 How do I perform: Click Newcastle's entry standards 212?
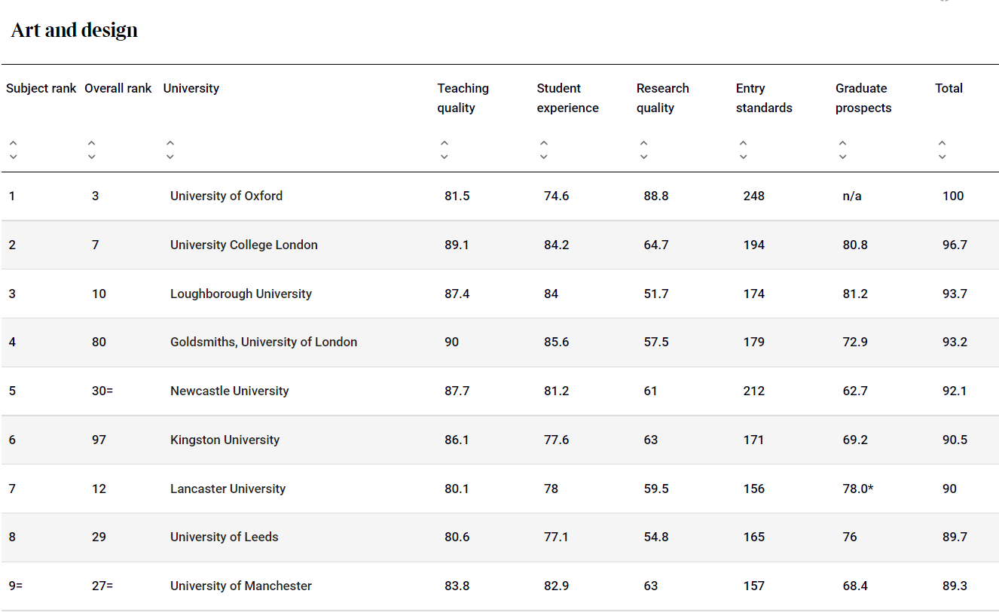753,391
